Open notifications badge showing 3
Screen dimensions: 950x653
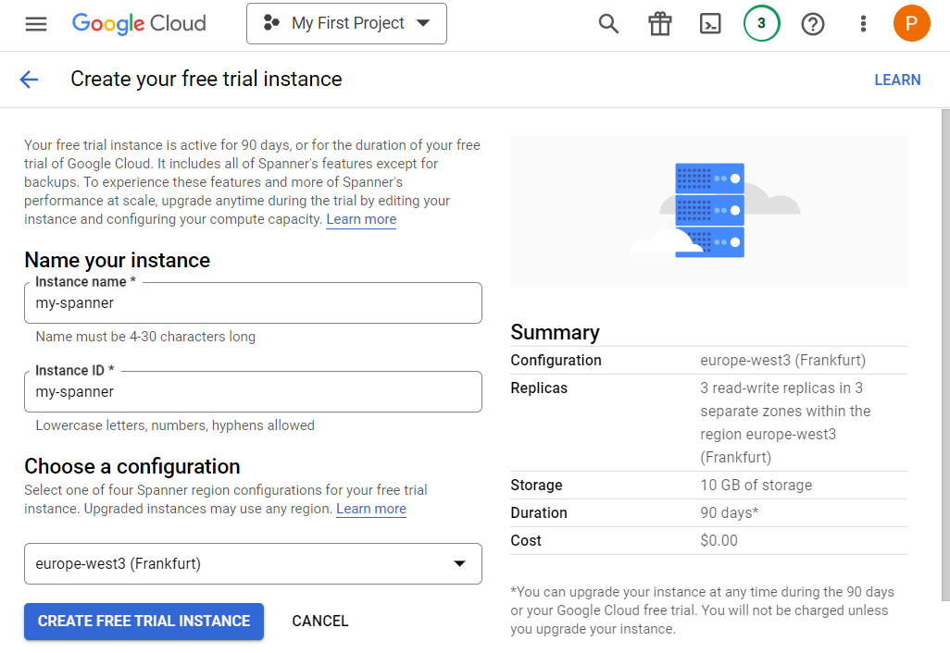click(x=762, y=23)
